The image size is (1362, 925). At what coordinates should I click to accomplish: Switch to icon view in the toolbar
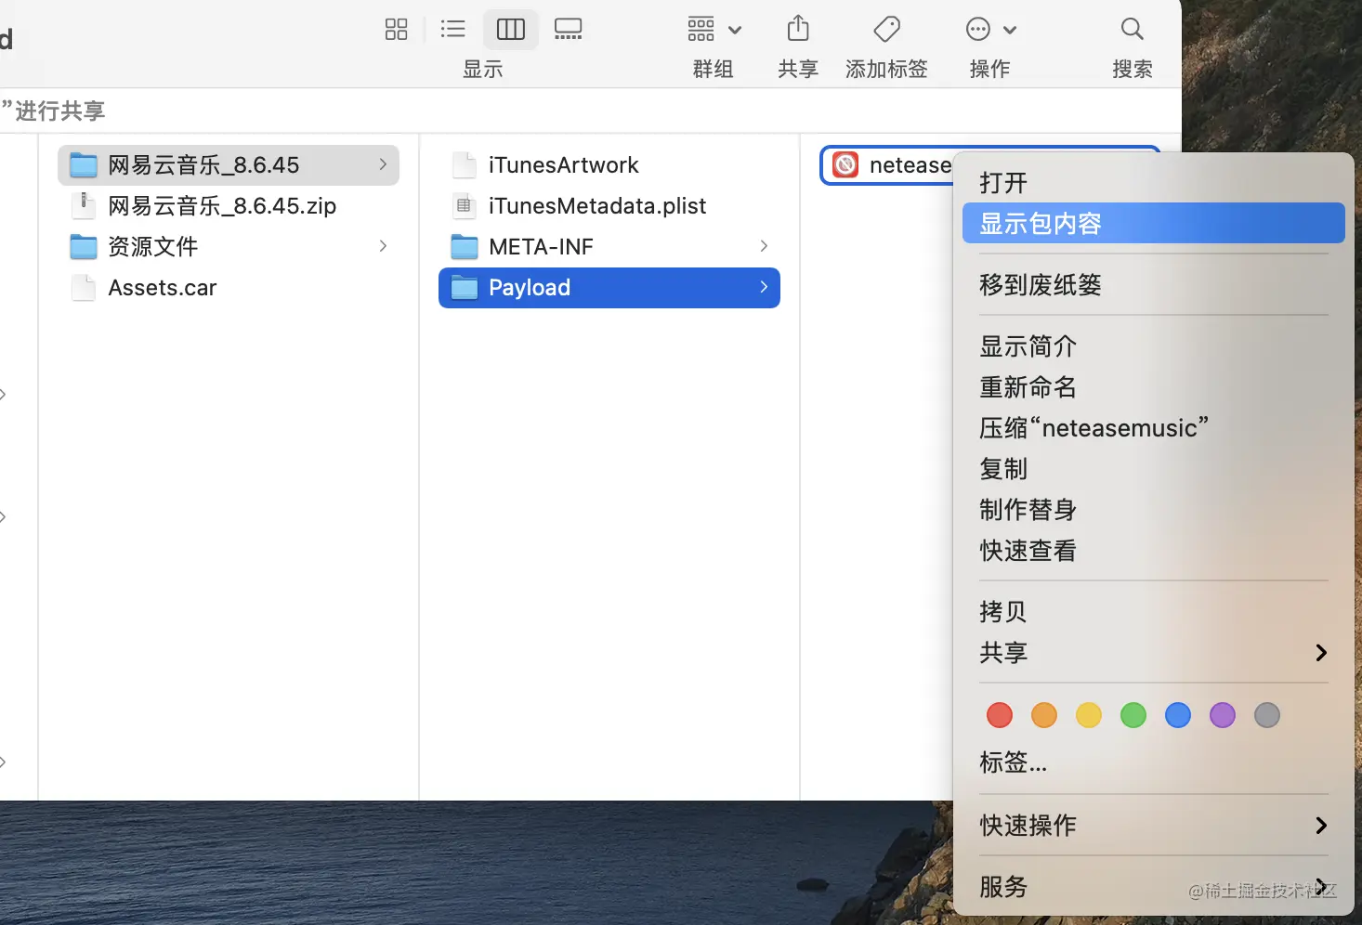(396, 29)
